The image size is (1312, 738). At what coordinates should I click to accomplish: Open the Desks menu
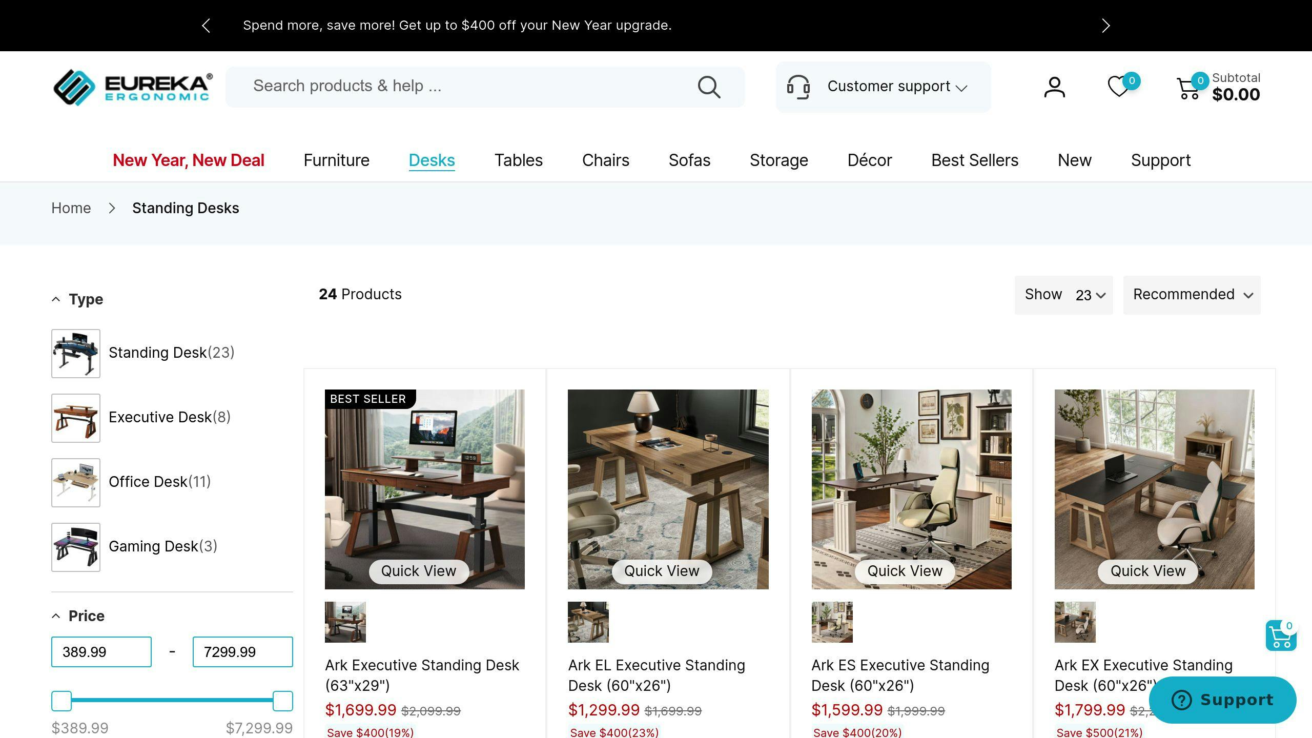pos(432,160)
